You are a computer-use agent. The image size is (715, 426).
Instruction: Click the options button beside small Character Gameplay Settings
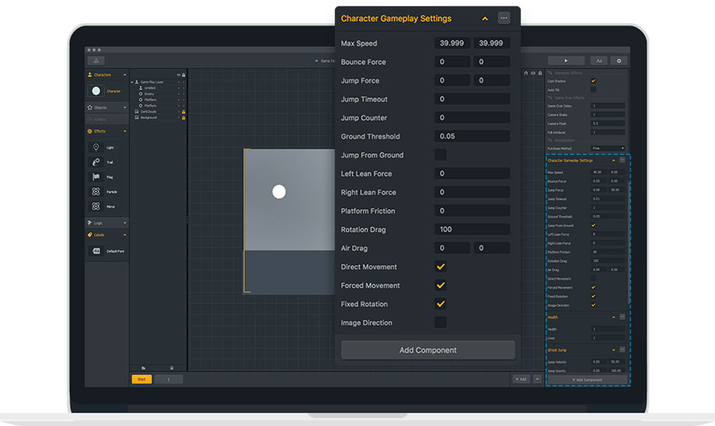tap(622, 161)
